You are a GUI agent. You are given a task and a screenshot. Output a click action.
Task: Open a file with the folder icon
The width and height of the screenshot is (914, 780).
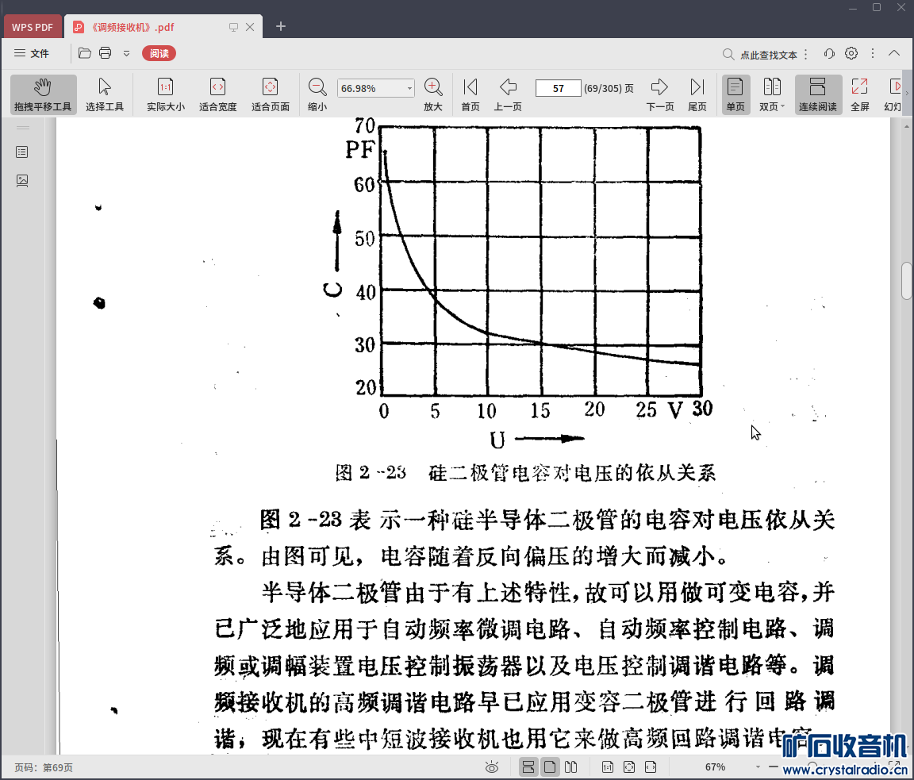click(85, 54)
